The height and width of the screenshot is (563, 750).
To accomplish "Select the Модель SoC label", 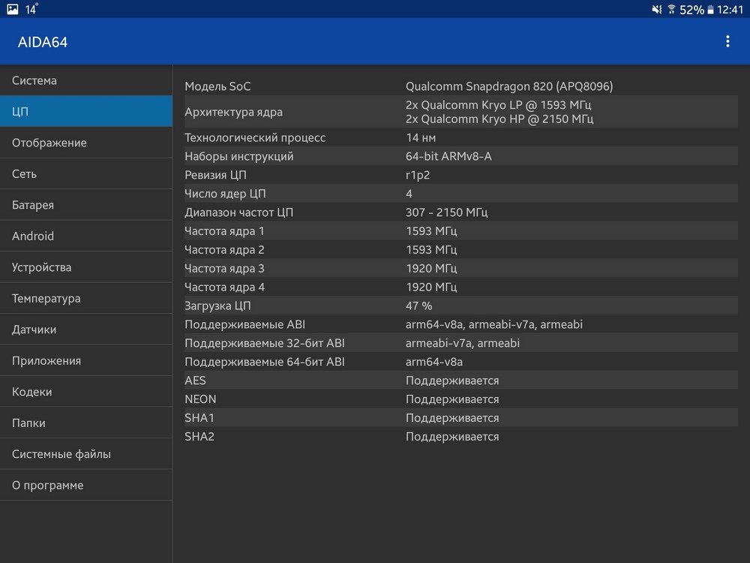I will pyautogui.click(x=217, y=86).
